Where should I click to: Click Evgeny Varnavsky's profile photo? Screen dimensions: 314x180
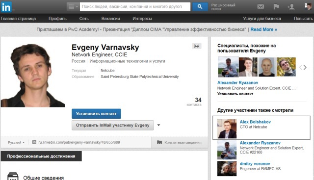33,75
